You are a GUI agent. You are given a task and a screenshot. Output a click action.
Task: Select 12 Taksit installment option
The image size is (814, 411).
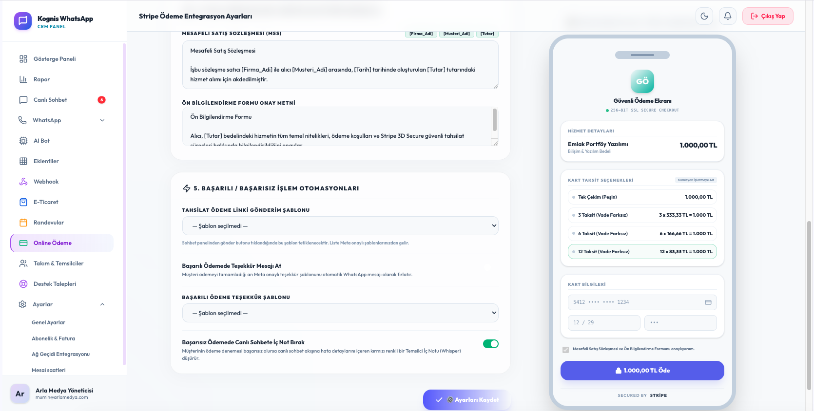click(642, 252)
